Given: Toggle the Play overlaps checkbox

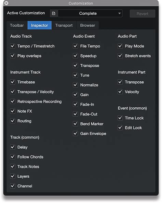Looking at the screenshot, I should pyautogui.click(x=13, y=56).
